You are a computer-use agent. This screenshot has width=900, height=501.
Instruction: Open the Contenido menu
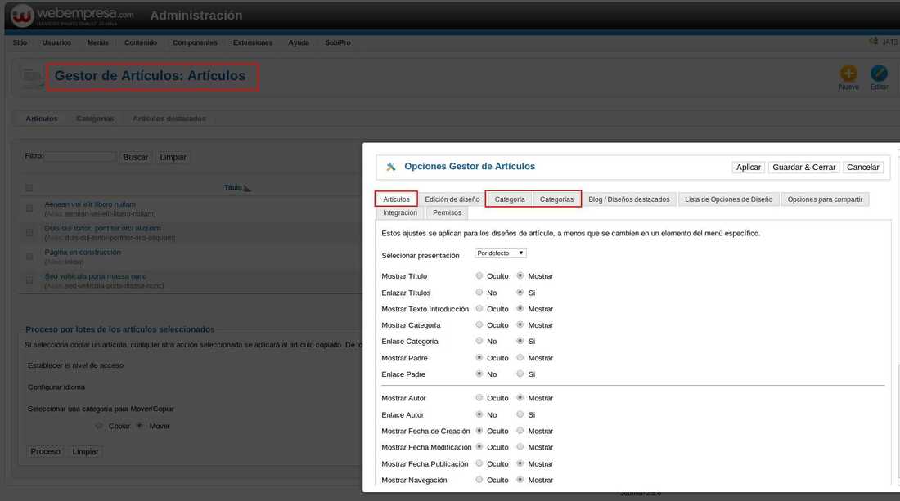141,42
